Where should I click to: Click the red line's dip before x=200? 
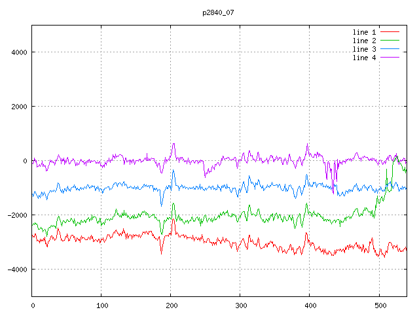pos(161,253)
